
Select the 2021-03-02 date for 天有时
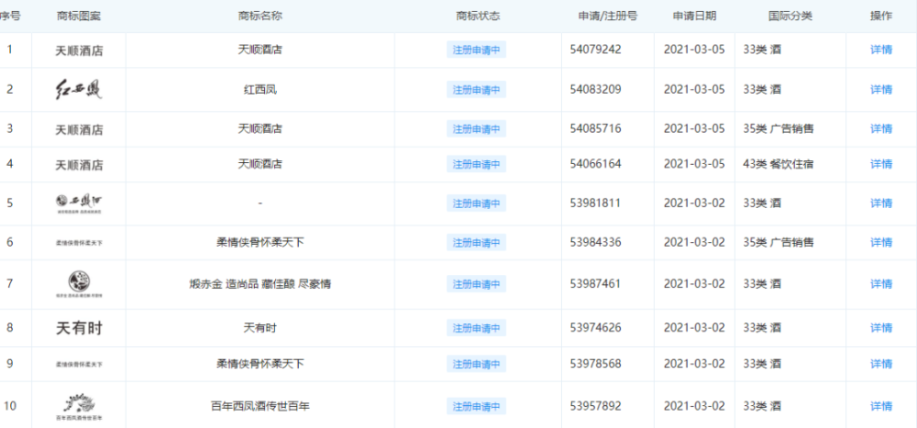click(694, 327)
